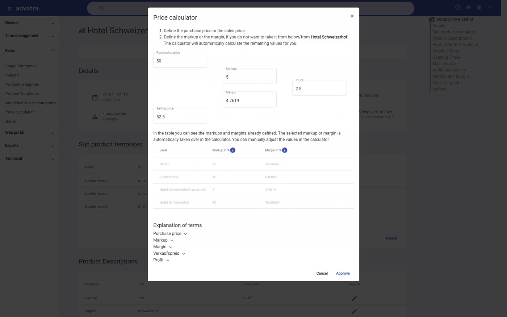507x317 pixels.
Task: Jump to Sub product templates in right outline
Action: (453, 32)
